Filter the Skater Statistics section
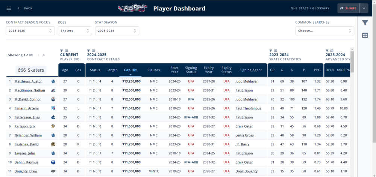 [x=271, y=51]
